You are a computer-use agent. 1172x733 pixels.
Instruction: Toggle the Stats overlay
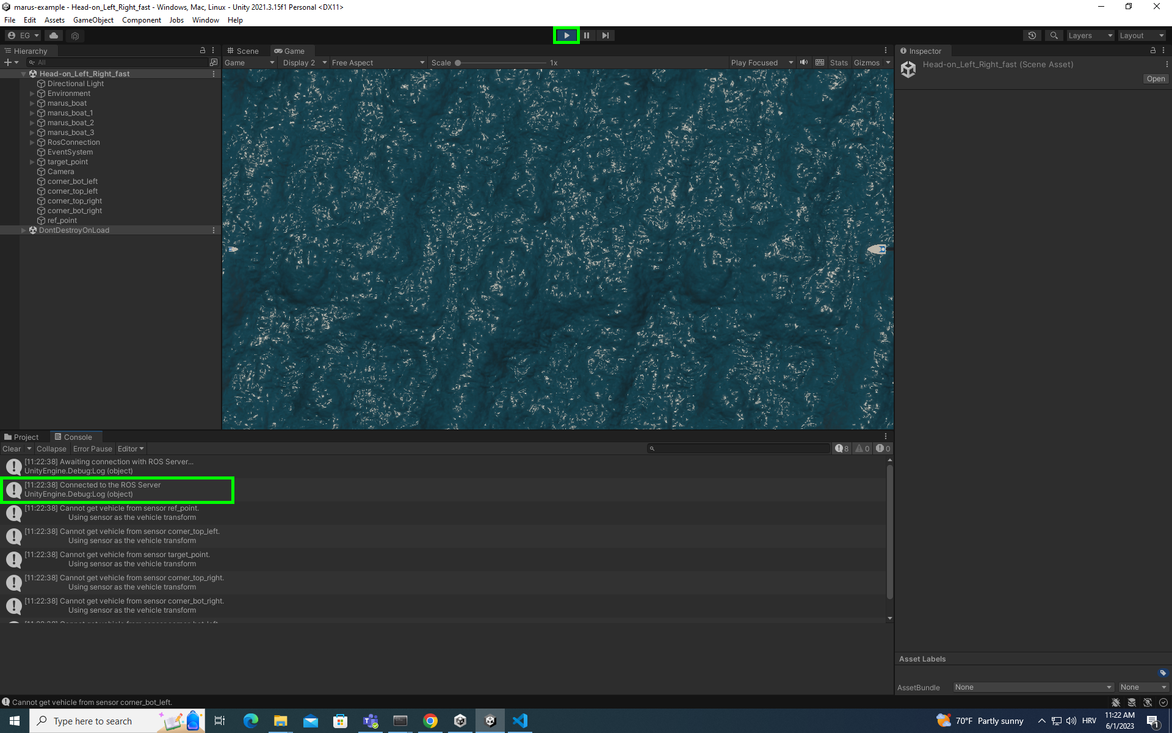click(x=838, y=62)
